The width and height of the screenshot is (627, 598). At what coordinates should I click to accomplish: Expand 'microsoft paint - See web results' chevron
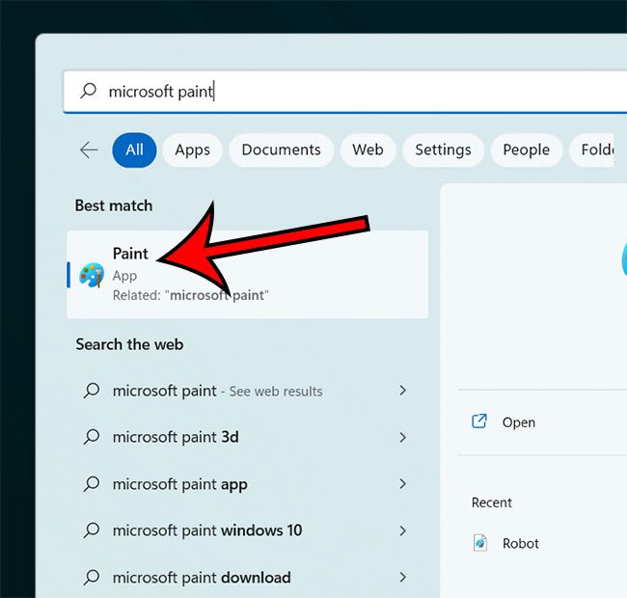(x=402, y=391)
